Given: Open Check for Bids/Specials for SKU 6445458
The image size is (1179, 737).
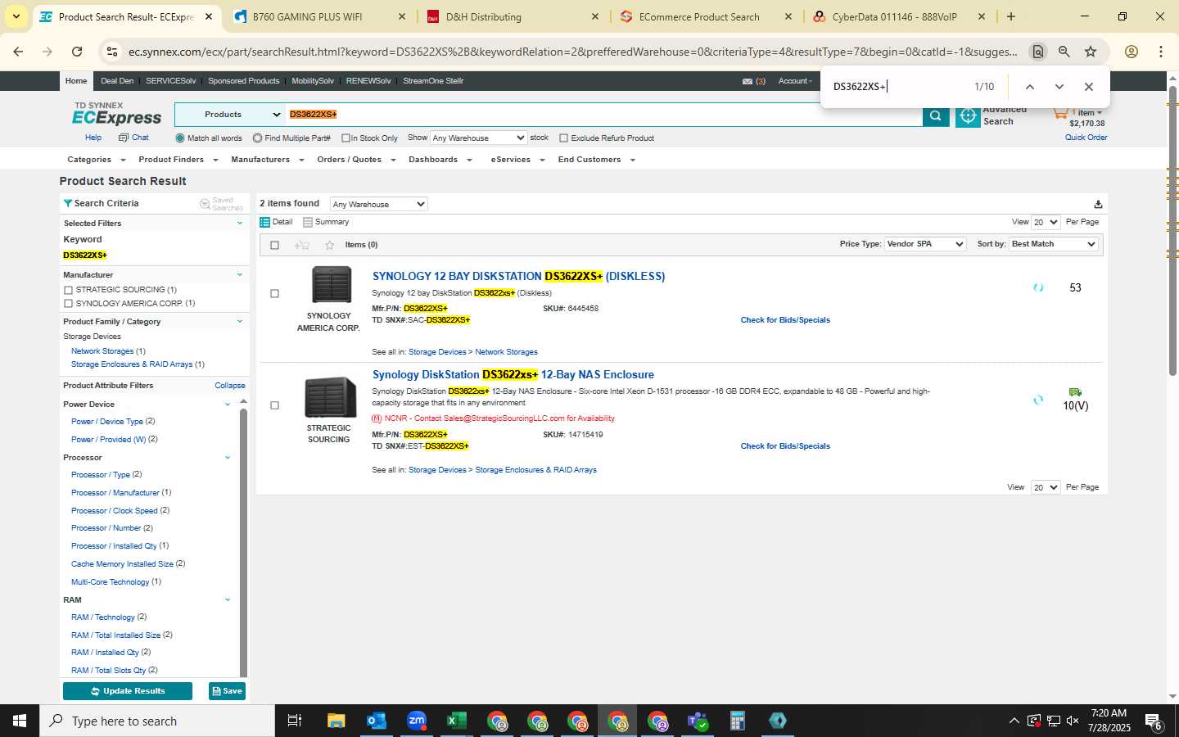Looking at the screenshot, I should (x=785, y=320).
